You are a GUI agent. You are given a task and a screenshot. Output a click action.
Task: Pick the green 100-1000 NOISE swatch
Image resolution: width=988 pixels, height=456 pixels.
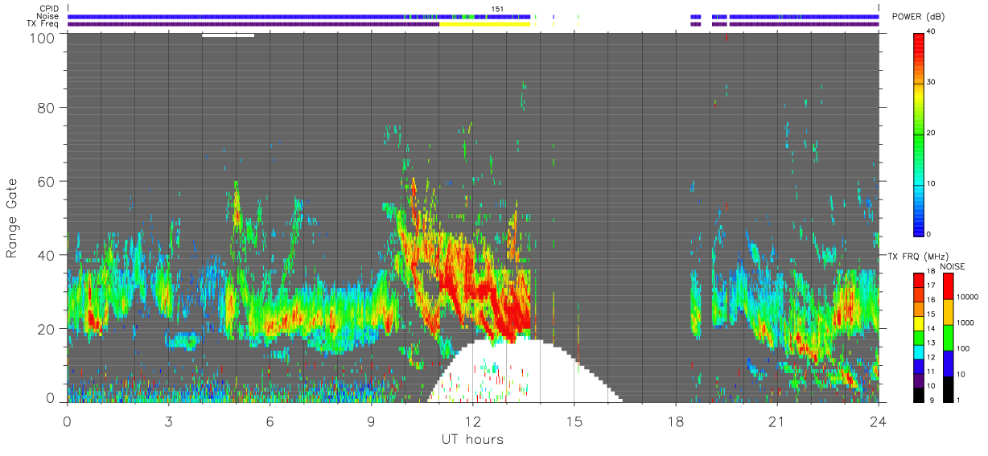coord(949,336)
